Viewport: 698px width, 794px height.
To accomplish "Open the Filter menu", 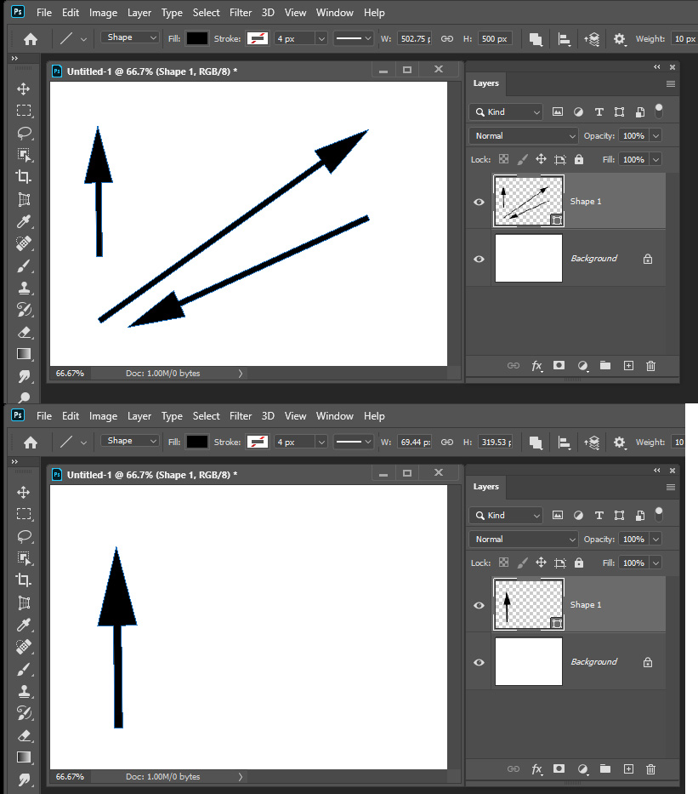I will 240,12.
